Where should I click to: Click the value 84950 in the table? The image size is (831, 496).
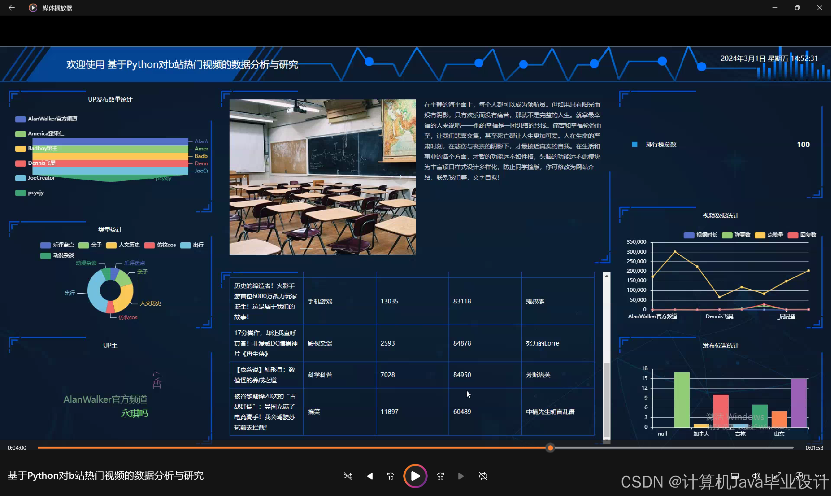[462, 375]
